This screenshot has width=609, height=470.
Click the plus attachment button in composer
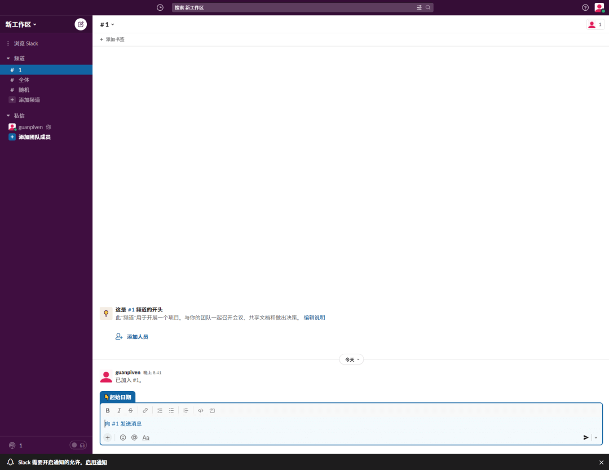(x=108, y=437)
